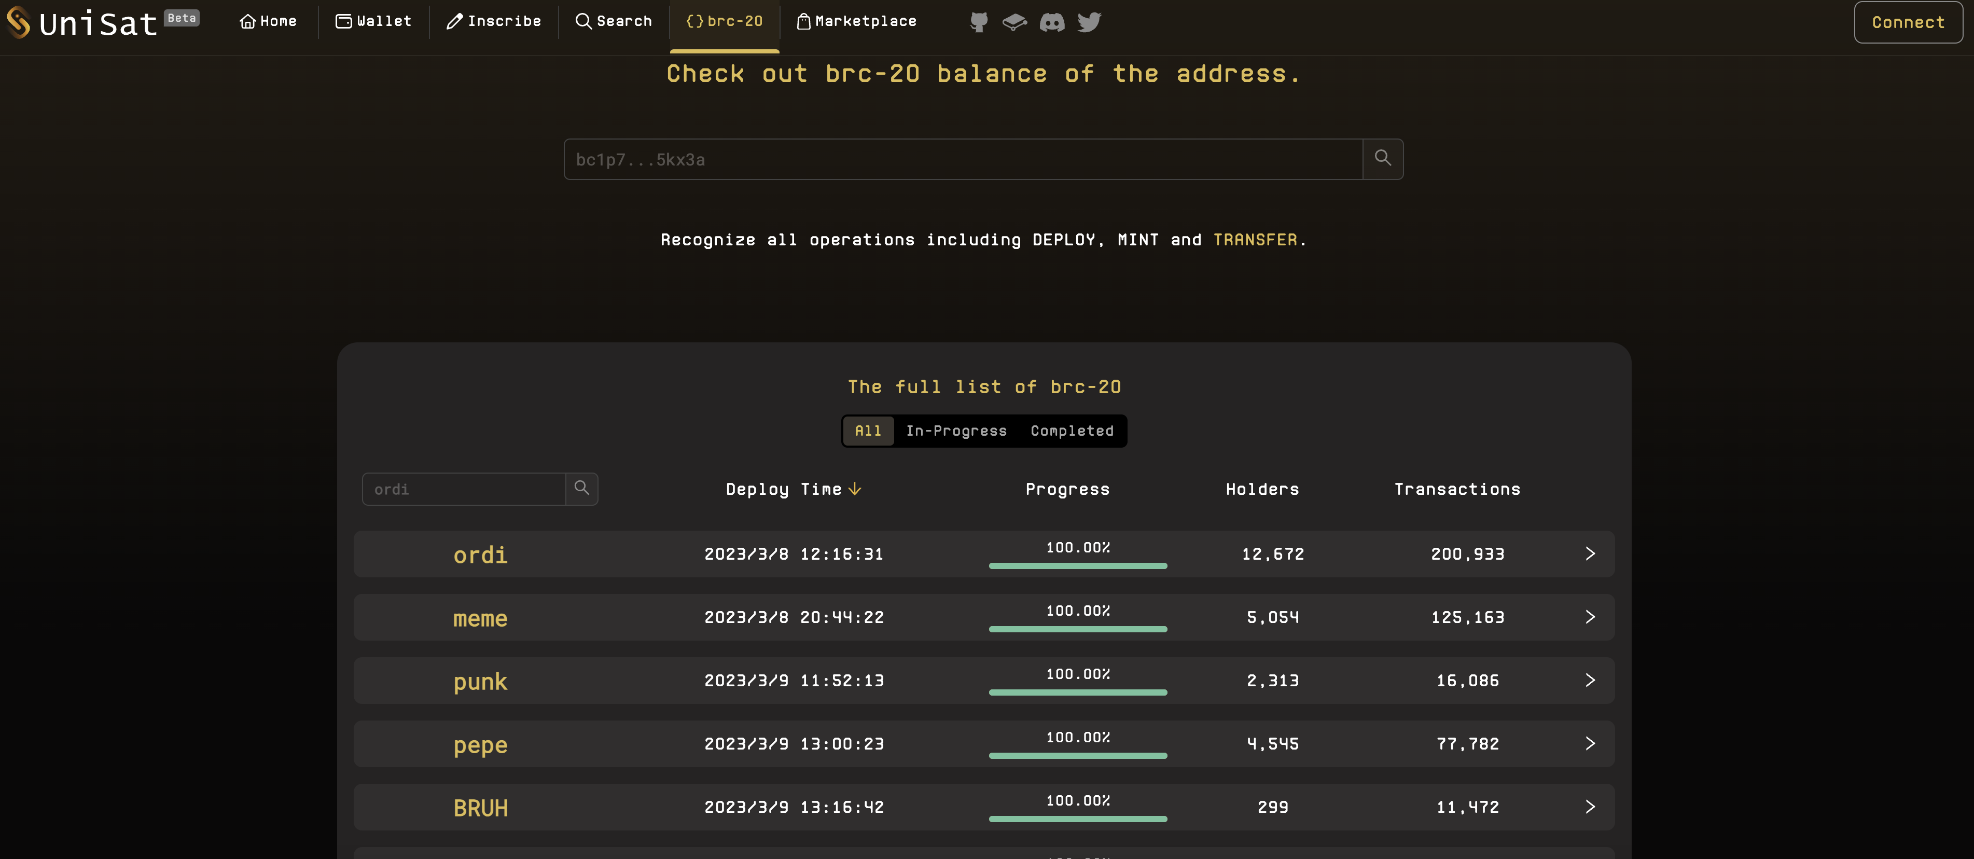The height and width of the screenshot is (859, 1974).
Task: Click the Beta badge
Action: coord(182,18)
